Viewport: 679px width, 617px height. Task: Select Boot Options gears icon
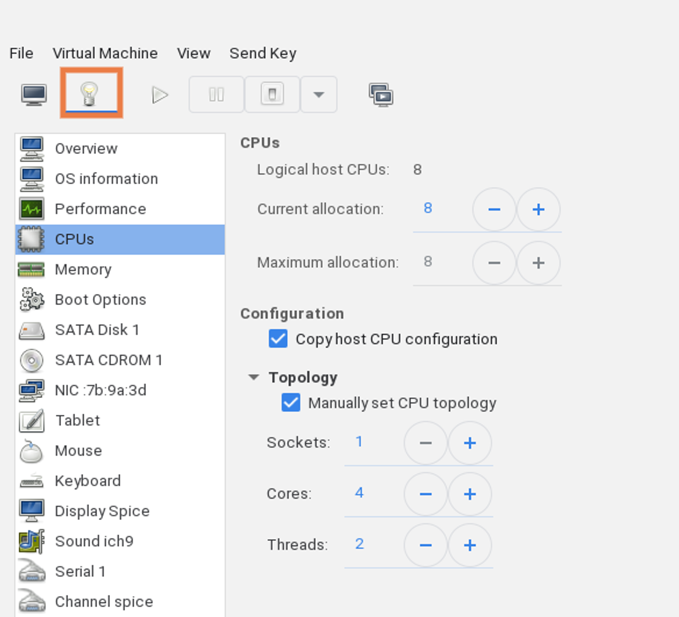(x=31, y=299)
